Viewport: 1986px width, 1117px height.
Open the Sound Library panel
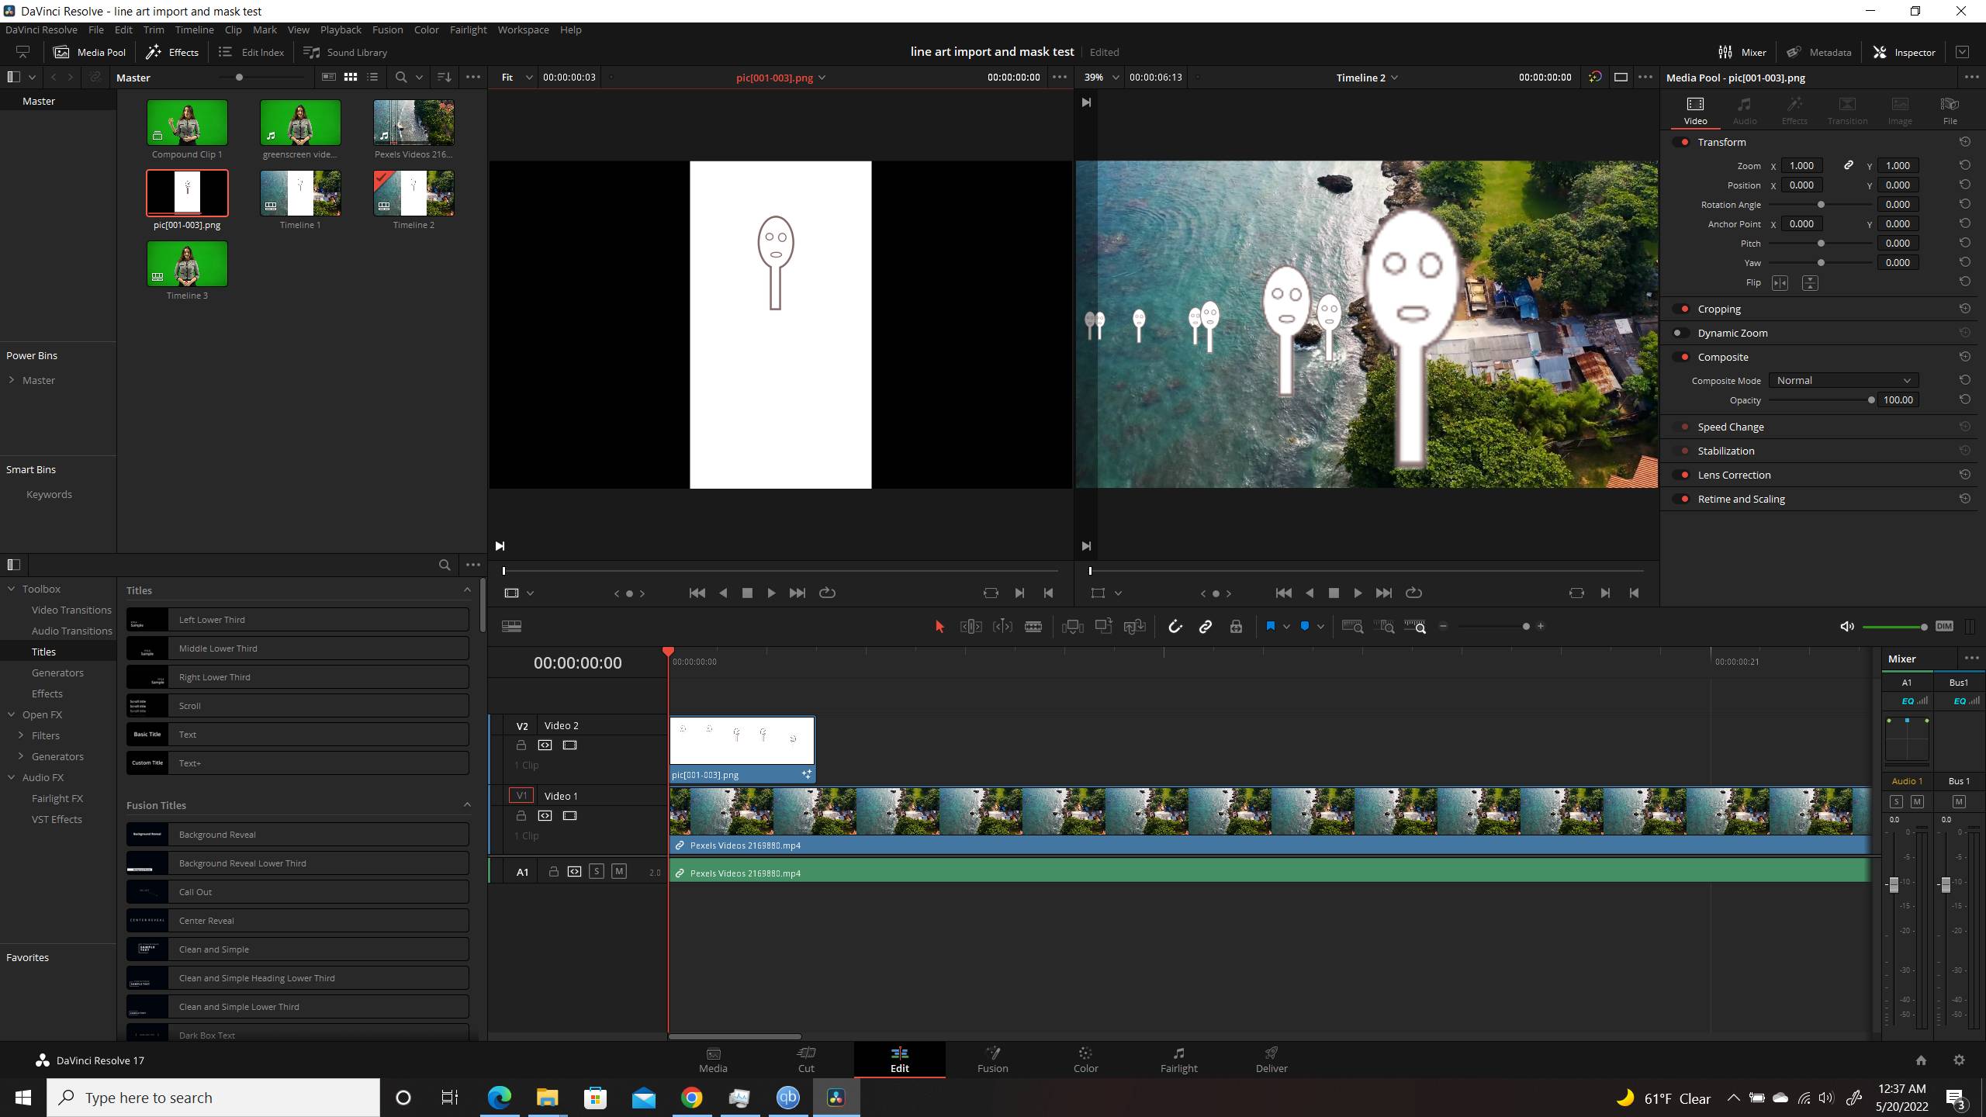(345, 52)
